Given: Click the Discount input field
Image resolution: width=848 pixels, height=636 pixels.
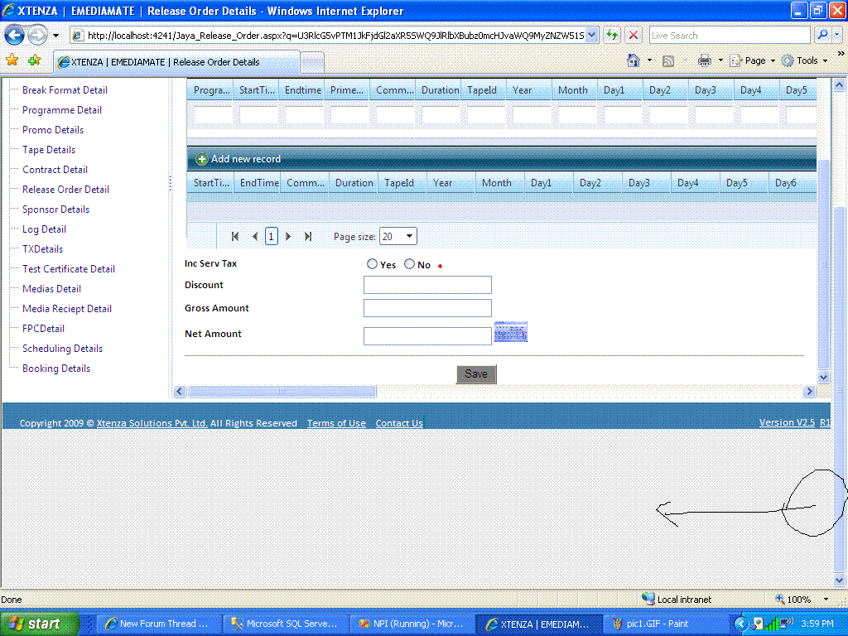Looking at the screenshot, I should 427,285.
